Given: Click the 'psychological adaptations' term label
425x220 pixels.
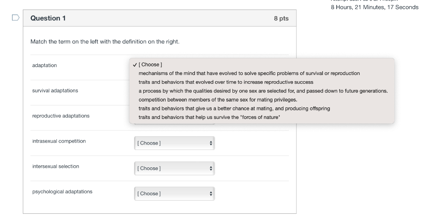Looking at the screenshot, I should [62, 192].
